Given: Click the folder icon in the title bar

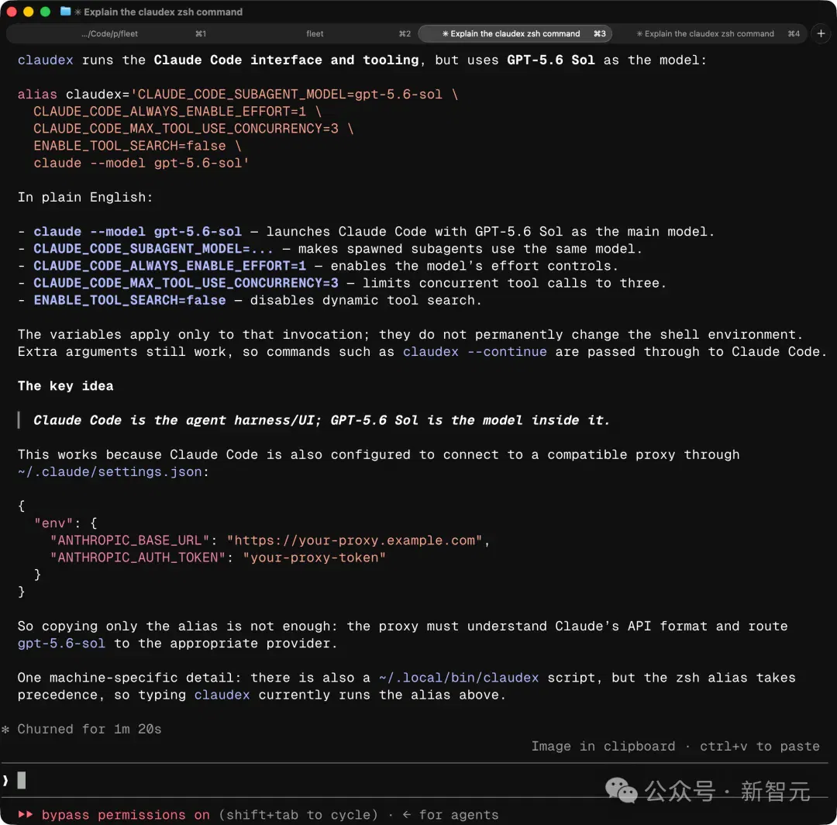Looking at the screenshot, I should click(65, 11).
